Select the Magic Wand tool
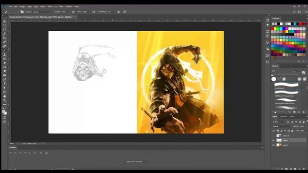This screenshot has height=173, width=308. [4, 34]
